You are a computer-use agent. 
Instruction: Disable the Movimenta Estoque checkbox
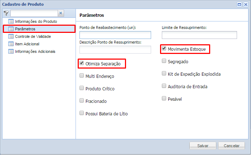pos(164,48)
